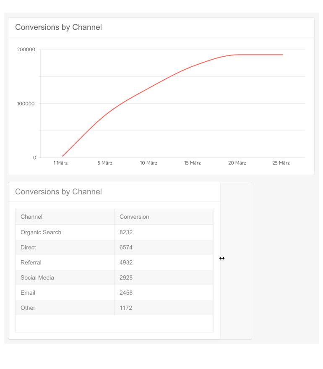Click the 200000 y-axis label

coord(26,50)
